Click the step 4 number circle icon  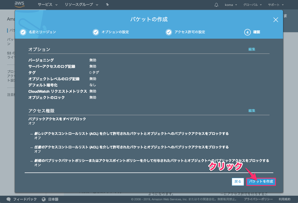click(247, 32)
